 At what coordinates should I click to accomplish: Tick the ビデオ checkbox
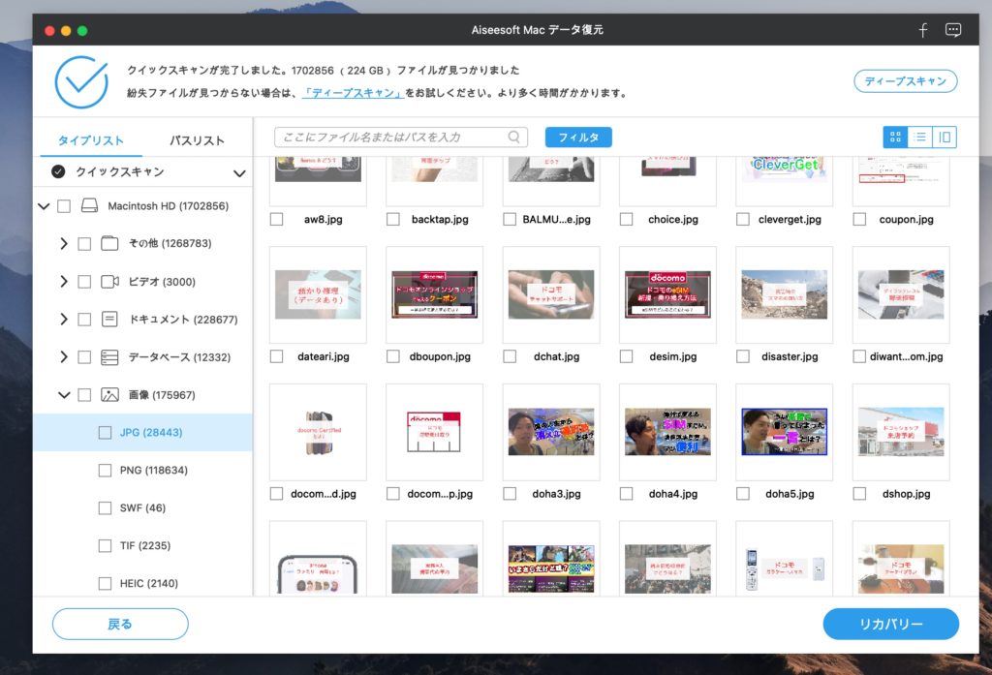[84, 282]
